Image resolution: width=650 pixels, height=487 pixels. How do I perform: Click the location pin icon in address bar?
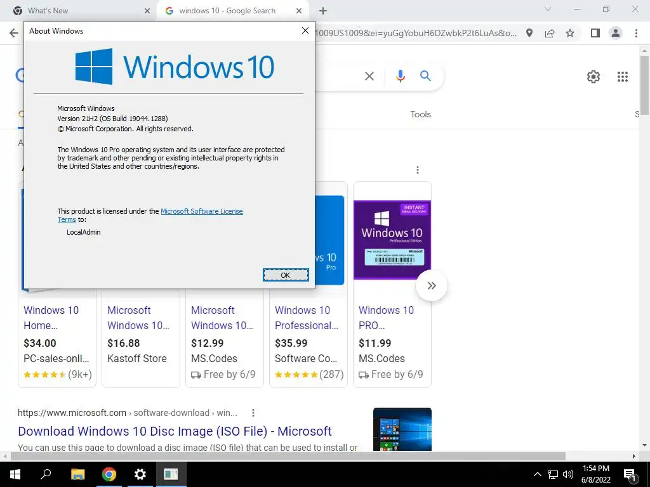coord(529,33)
